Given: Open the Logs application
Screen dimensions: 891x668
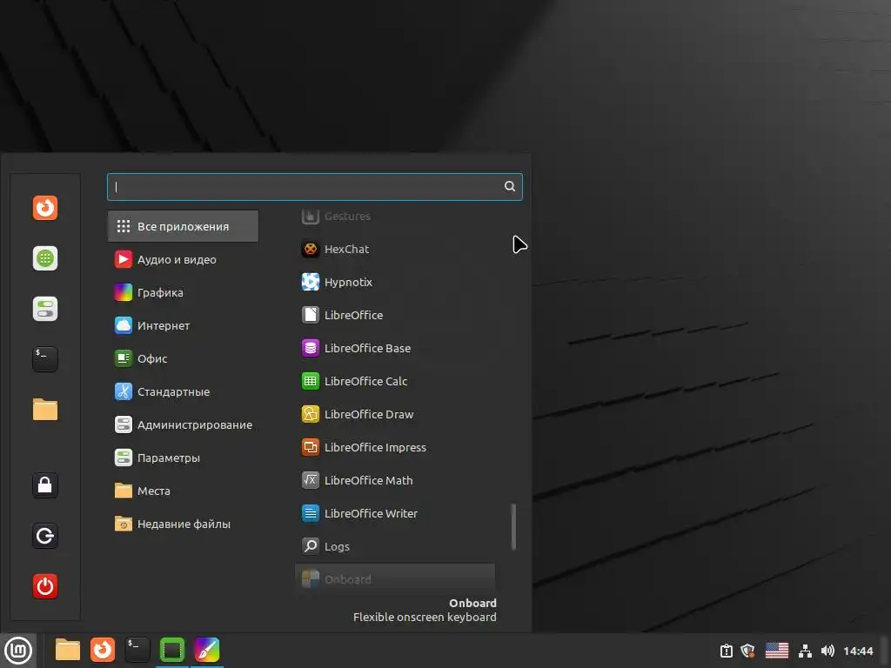Looking at the screenshot, I should (x=395, y=546).
